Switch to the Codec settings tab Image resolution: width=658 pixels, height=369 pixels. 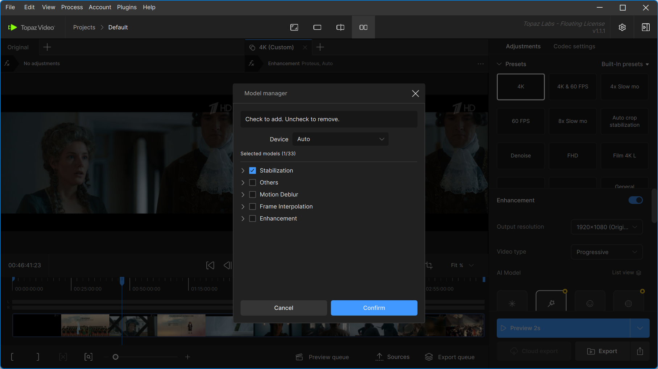click(574, 46)
